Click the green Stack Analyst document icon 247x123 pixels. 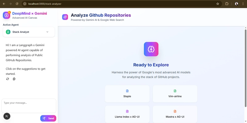click(x=8, y=32)
